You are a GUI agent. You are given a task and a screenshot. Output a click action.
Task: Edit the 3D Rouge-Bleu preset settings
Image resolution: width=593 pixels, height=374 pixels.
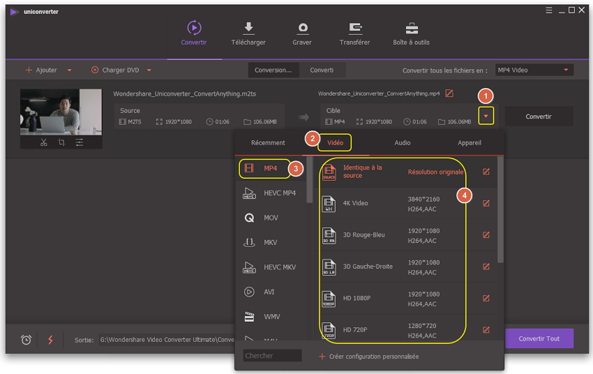click(x=486, y=235)
